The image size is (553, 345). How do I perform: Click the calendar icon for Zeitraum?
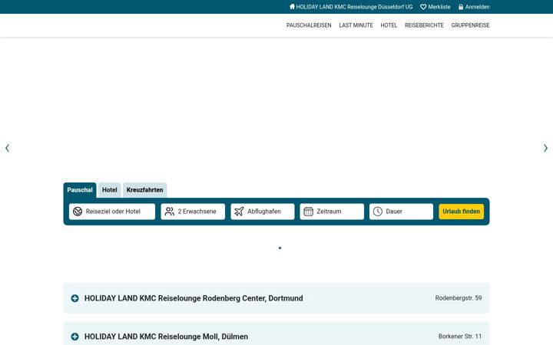click(308, 212)
